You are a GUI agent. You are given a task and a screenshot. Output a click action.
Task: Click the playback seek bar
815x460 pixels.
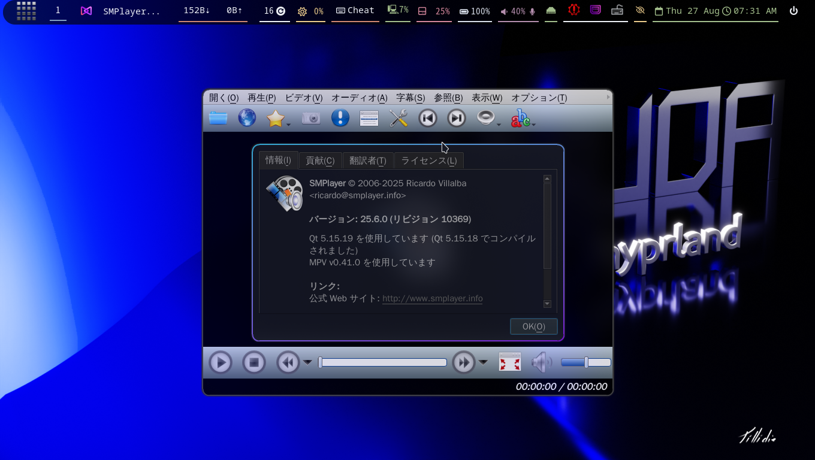(382, 362)
